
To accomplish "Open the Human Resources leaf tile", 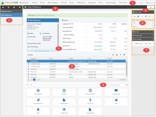I will [38, 102].
